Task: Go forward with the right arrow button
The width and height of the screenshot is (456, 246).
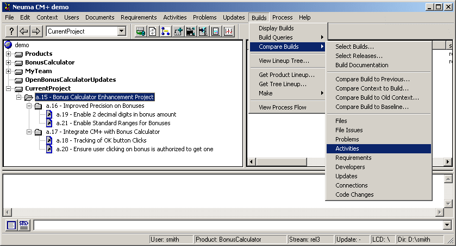Action: 36,31
